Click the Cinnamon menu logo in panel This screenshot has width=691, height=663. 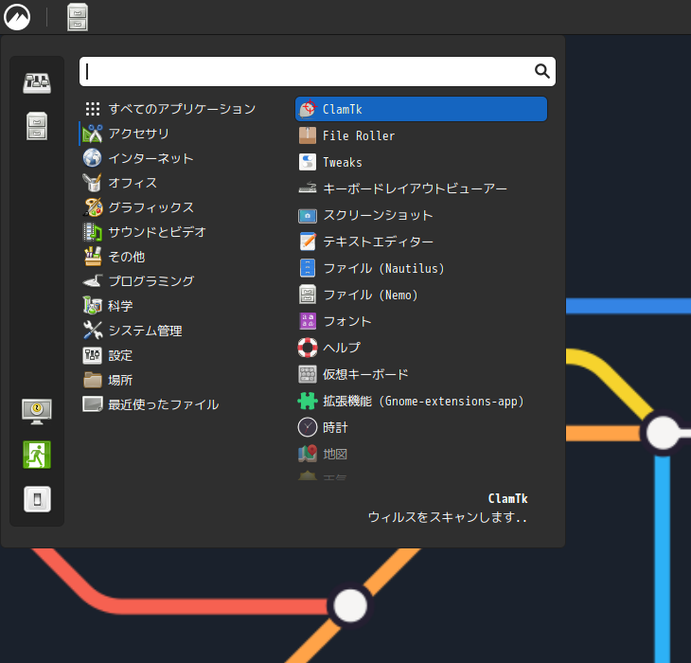17,17
